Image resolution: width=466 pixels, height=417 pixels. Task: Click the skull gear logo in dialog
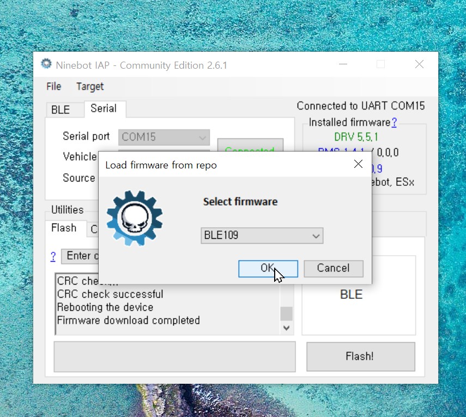[135, 219]
